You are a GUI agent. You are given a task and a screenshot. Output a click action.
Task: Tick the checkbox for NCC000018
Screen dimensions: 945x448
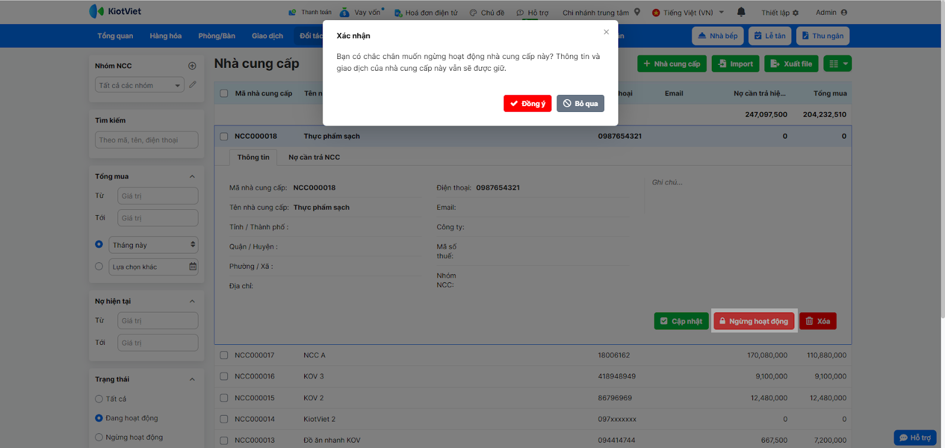(x=224, y=136)
